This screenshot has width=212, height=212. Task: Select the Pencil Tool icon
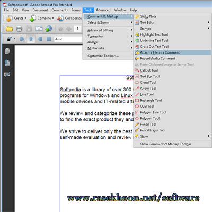pos(137,125)
